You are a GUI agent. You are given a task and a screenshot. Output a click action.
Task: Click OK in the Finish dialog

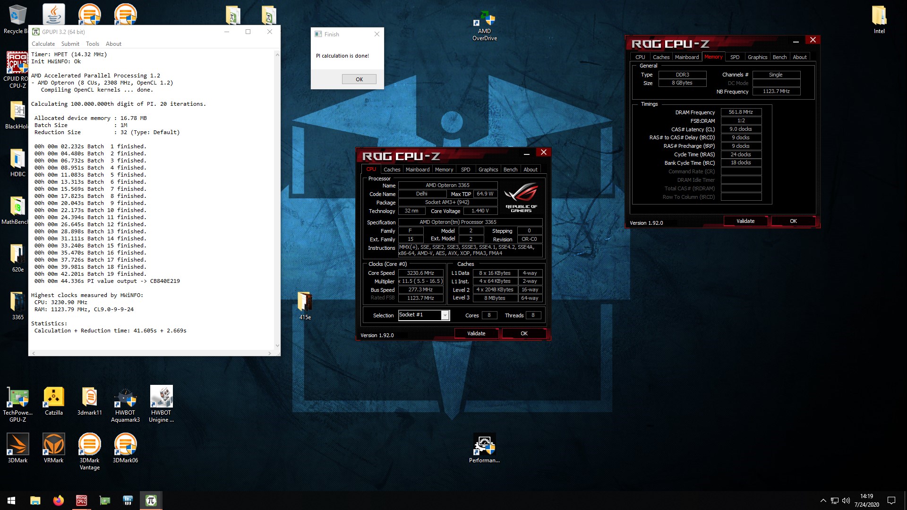[359, 79]
